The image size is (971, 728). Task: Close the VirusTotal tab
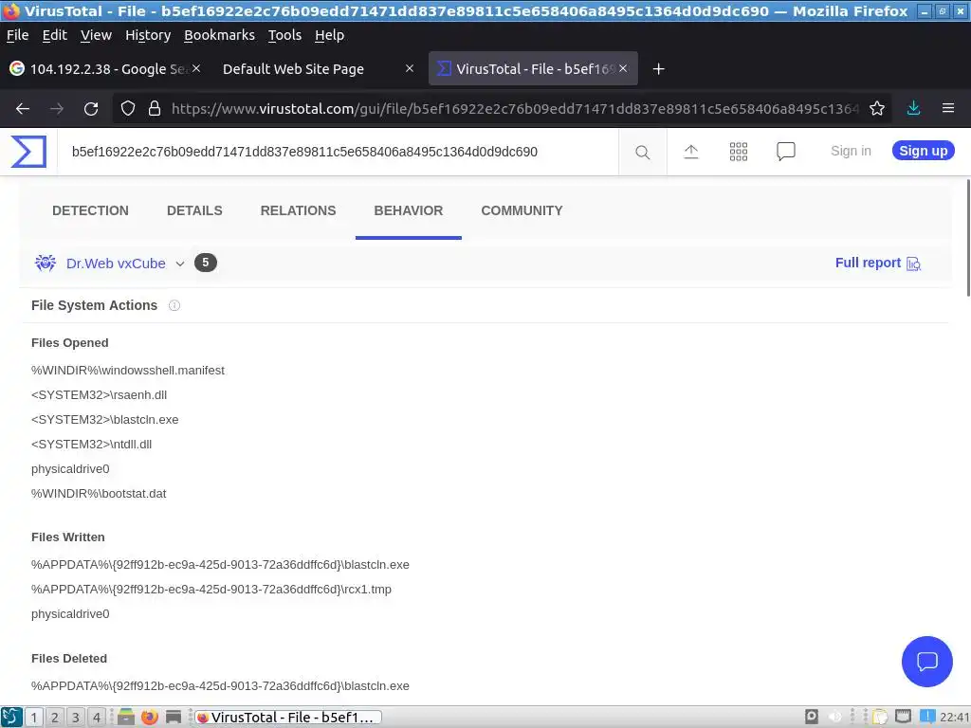[623, 68]
